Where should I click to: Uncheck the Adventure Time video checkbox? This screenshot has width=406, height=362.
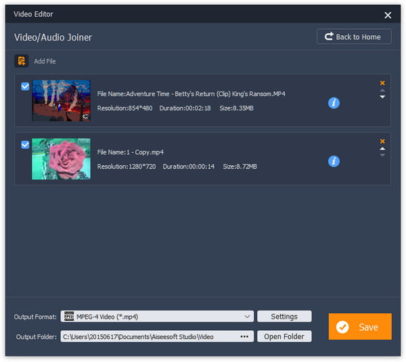click(x=25, y=87)
